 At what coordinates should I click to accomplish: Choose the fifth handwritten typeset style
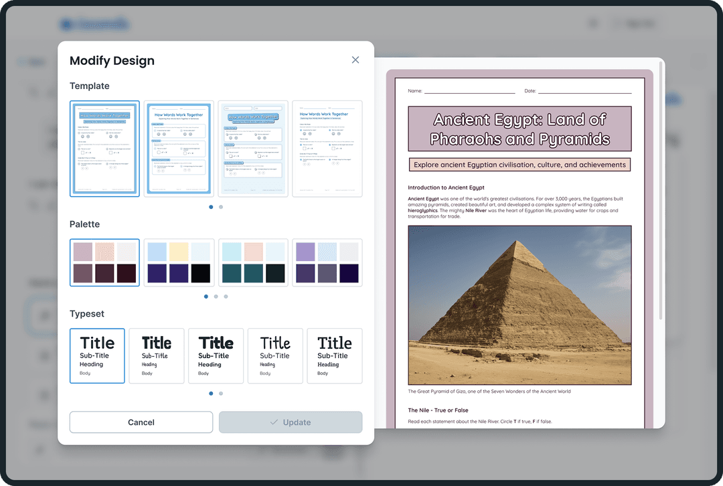335,355
